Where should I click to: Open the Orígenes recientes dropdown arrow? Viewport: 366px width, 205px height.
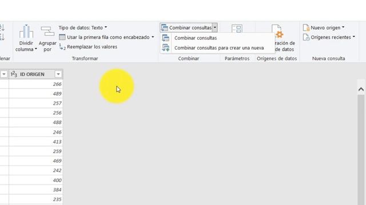(x=354, y=36)
